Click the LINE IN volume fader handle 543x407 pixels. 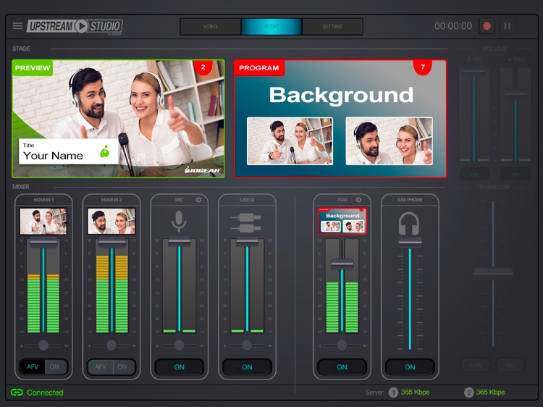click(x=247, y=241)
